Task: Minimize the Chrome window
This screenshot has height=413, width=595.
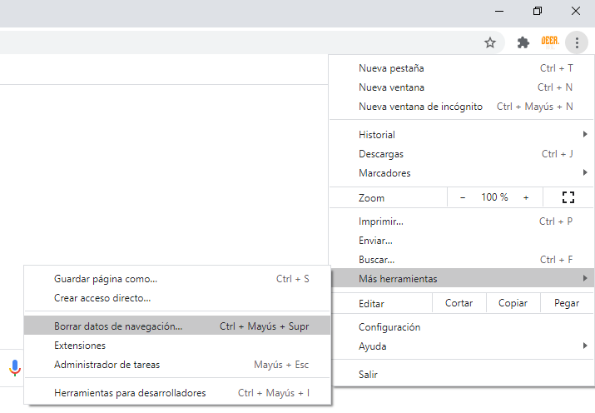Action: (x=499, y=11)
